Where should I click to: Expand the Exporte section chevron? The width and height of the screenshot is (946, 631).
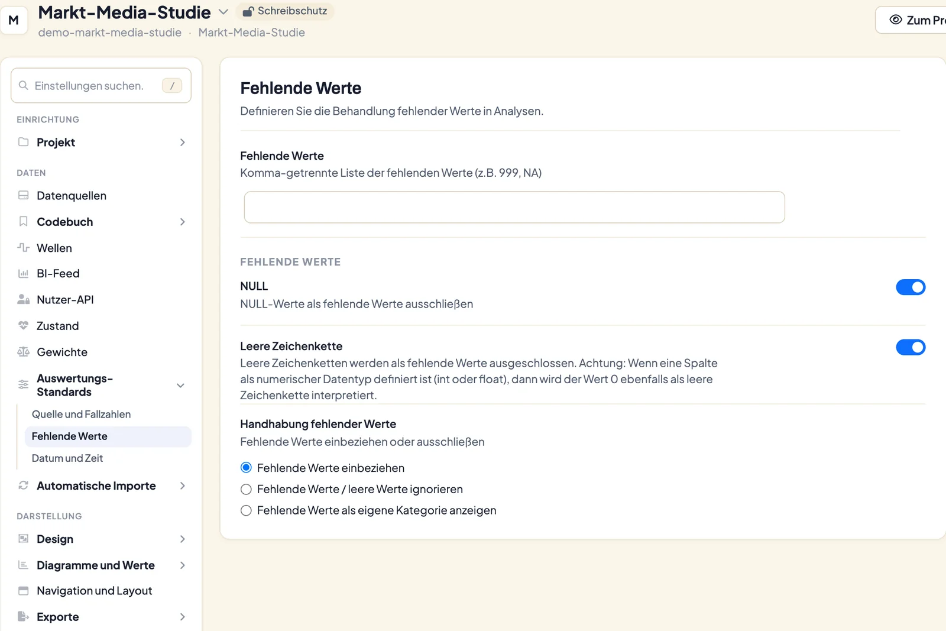click(x=183, y=617)
